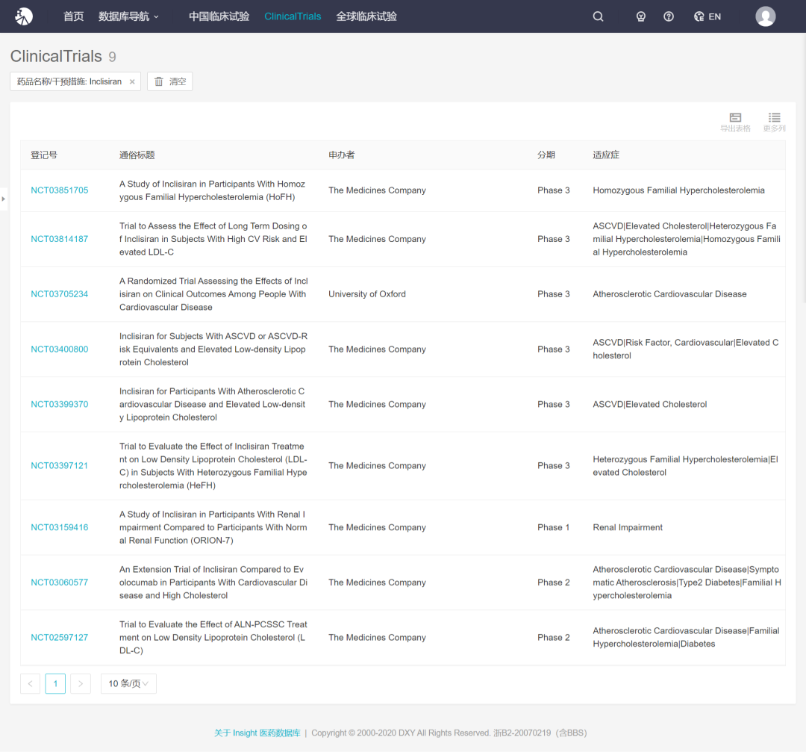Click Phase 2 cell for NCT03060577
The height and width of the screenshot is (752, 806).
554,582
